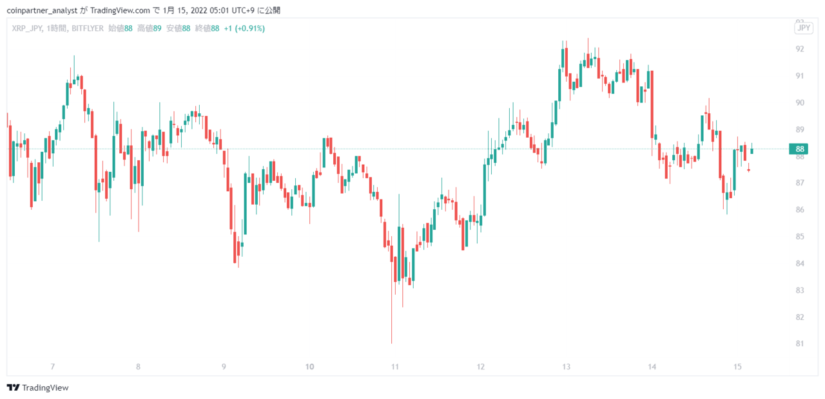Click the TradingView logo icon at bottom
Screen dimensions: 825x399
13,387
